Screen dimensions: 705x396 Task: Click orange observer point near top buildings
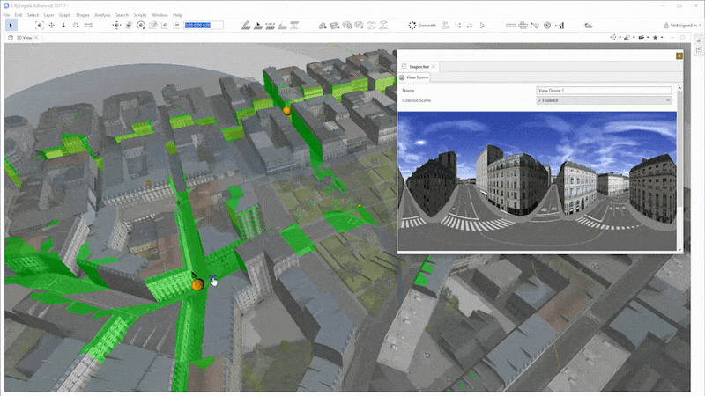click(x=286, y=110)
